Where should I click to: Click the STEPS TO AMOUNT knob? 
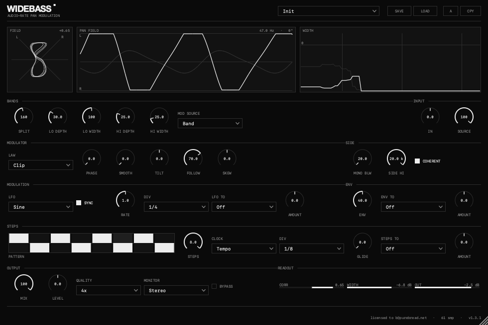(x=464, y=242)
